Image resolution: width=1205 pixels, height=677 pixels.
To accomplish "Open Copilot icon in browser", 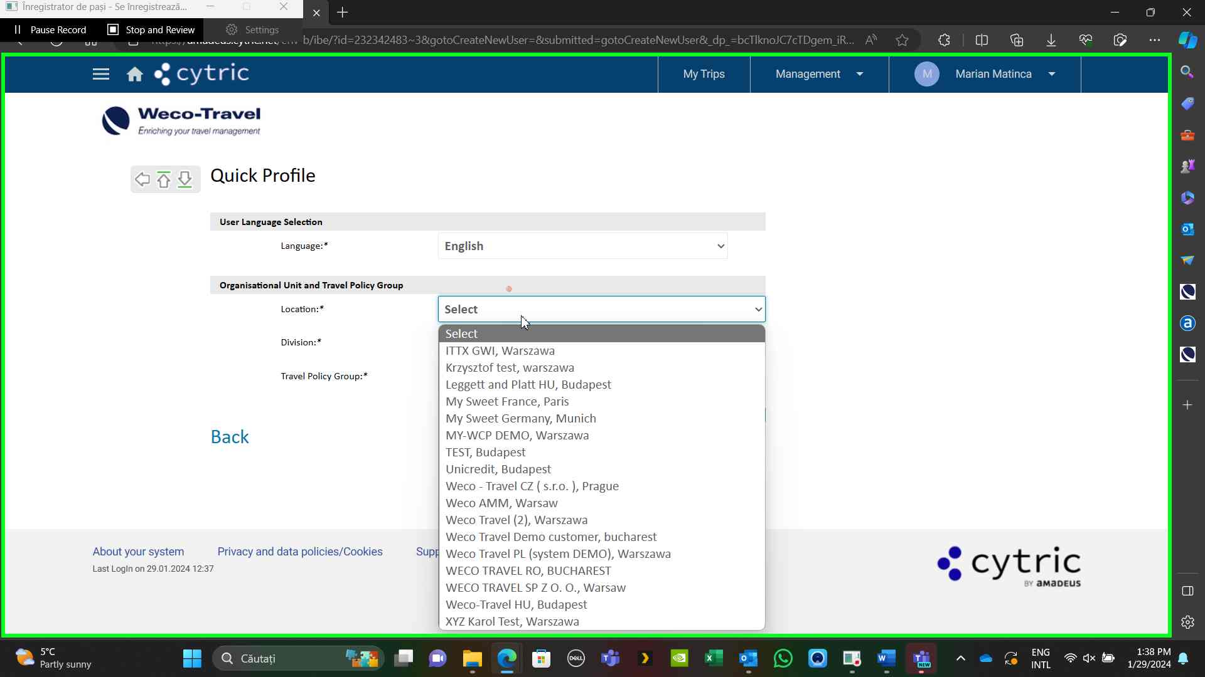I will [1187, 40].
